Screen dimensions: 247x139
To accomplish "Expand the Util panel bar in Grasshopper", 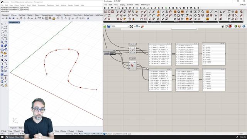I will (x=231, y=22).
